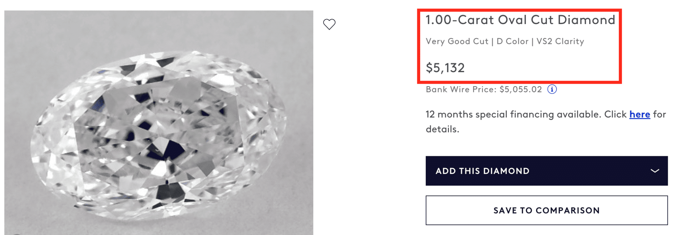Select the "VS2 Clarity" grade text
Screen dimensions: 676x235
560,41
